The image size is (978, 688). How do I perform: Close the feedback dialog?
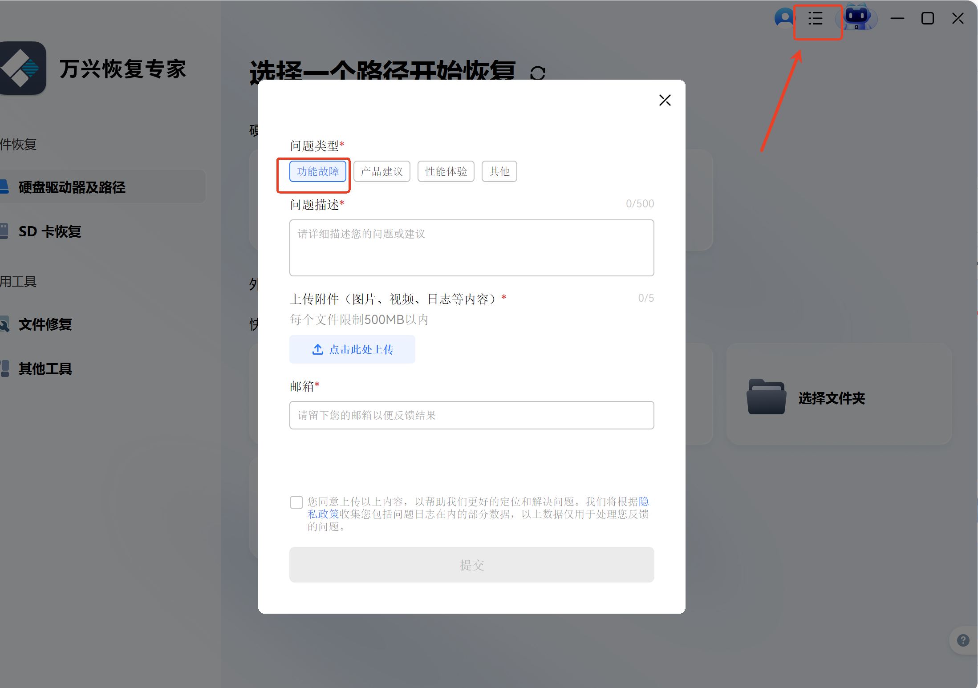(x=665, y=100)
